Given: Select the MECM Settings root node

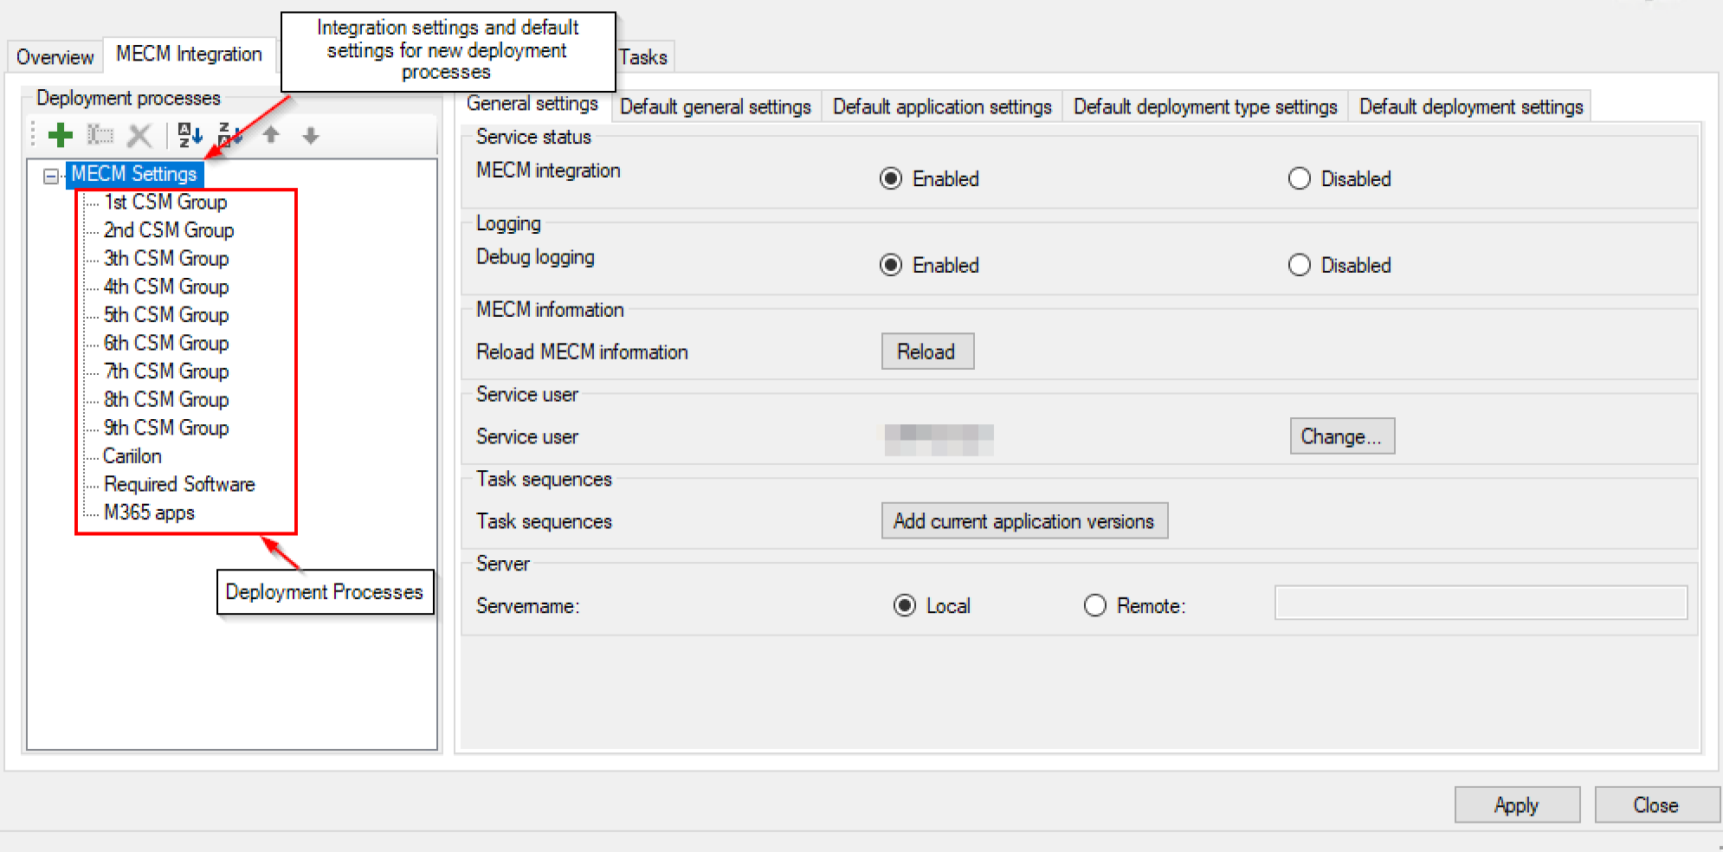Looking at the screenshot, I should click(134, 174).
